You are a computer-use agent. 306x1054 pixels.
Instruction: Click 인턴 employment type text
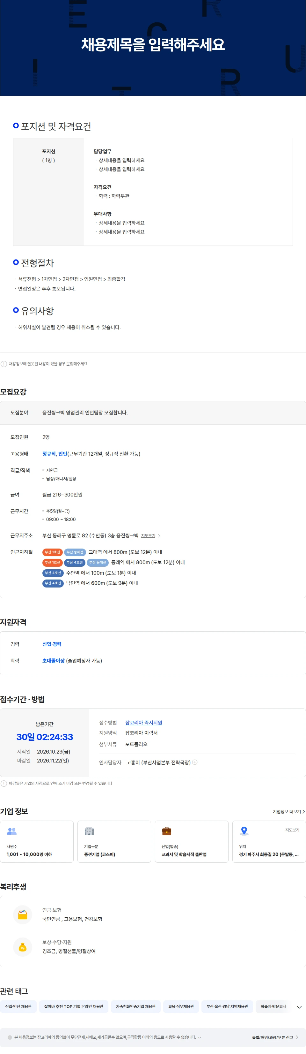[x=62, y=454]
